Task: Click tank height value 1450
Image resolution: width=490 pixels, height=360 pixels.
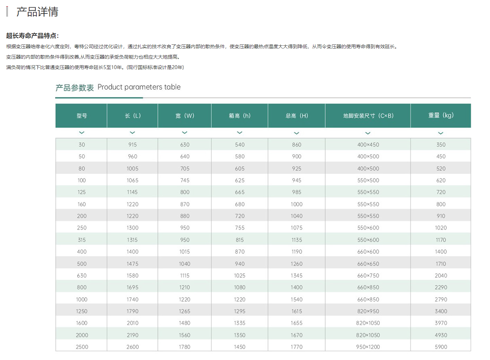Action: (x=240, y=347)
